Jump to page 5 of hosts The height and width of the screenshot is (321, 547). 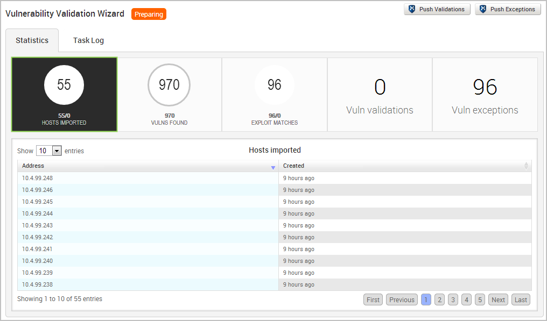coord(480,299)
